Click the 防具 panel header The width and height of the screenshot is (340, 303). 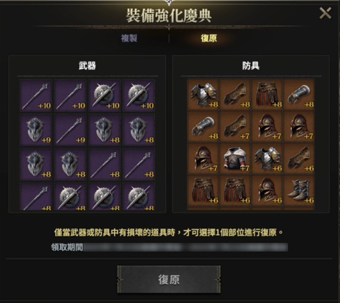coord(251,66)
